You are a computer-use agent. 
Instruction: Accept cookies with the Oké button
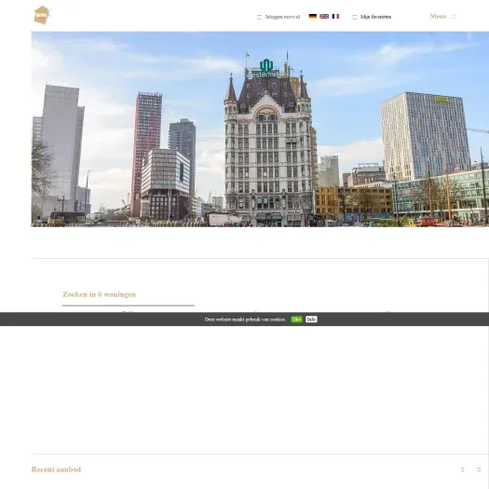click(x=296, y=319)
